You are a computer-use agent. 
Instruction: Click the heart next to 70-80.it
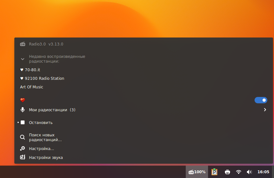22,70
